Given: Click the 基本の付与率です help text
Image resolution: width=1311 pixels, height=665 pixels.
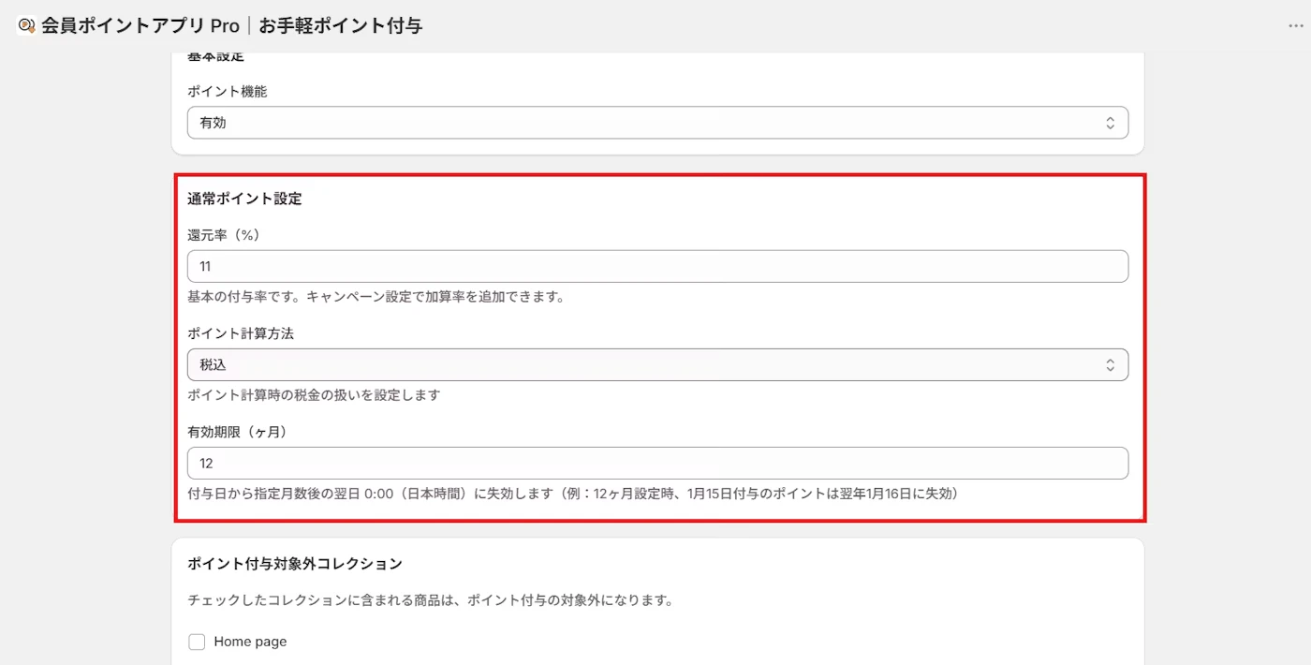Looking at the screenshot, I should pyautogui.click(x=376, y=297).
